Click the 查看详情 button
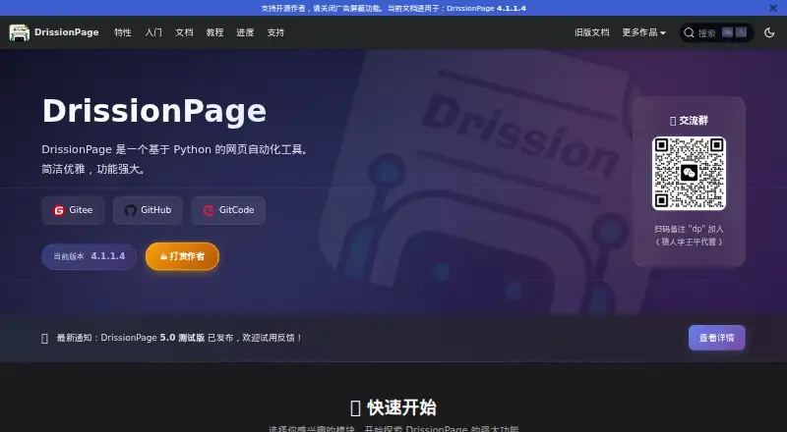The height and width of the screenshot is (432, 787). [717, 338]
